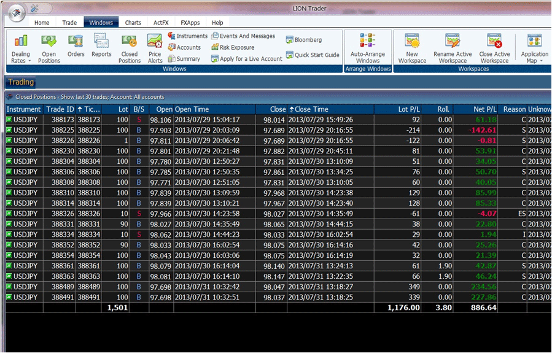Click the ES reason cell for trade 388326
The width and height of the screenshot is (552, 353).
pos(512,214)
